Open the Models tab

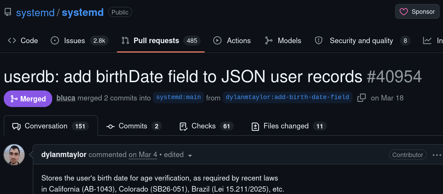(x=283, y=41)
